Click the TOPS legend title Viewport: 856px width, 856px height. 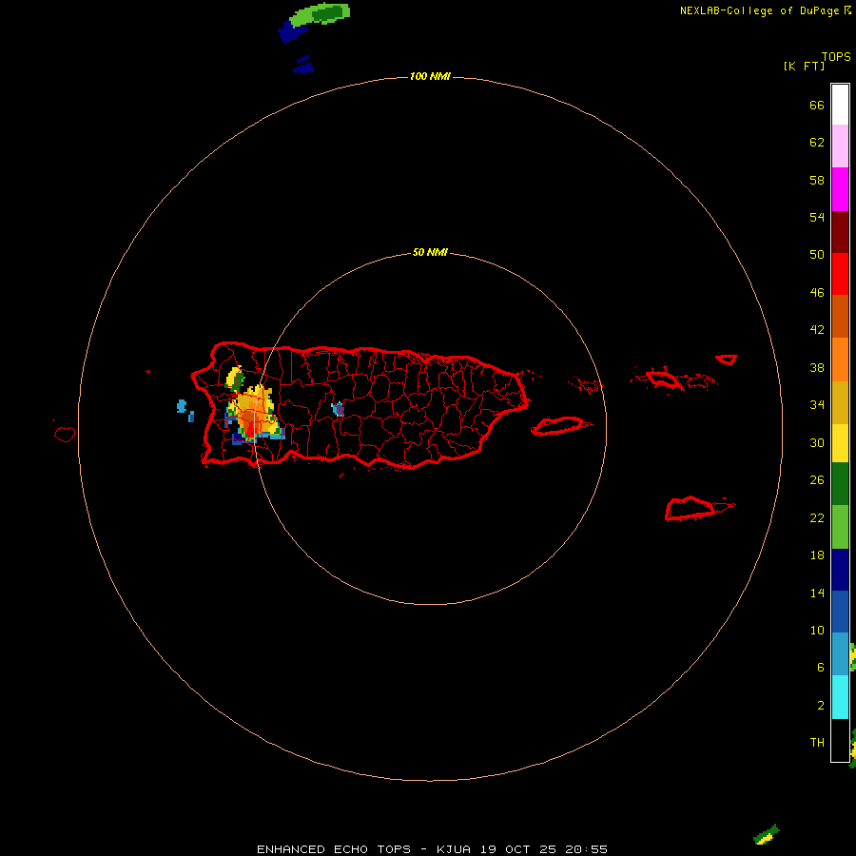tap(836, 56)
